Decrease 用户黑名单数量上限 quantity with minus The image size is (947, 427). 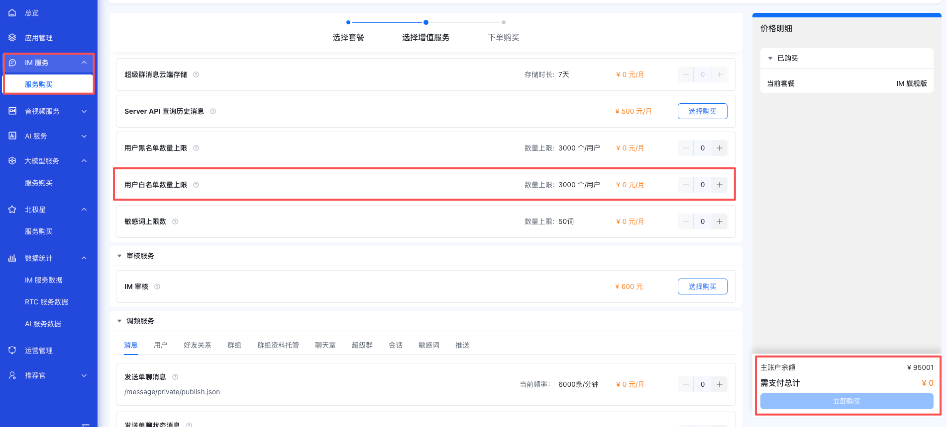point(686,148)
